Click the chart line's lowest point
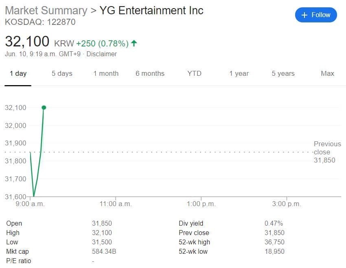346x268 pixels. [x=33, y=196]
